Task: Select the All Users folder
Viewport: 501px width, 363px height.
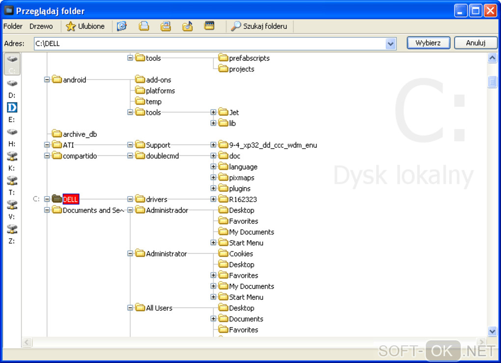Action: [x=154, y=308]
